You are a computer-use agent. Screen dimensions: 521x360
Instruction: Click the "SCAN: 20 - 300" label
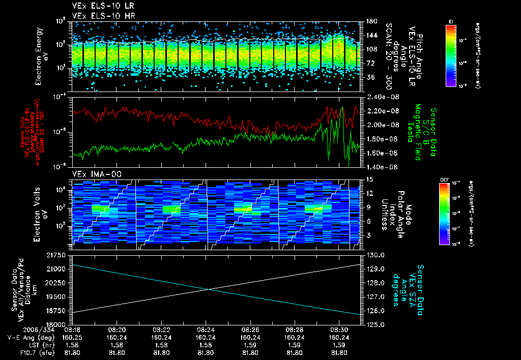coord(389,56)
